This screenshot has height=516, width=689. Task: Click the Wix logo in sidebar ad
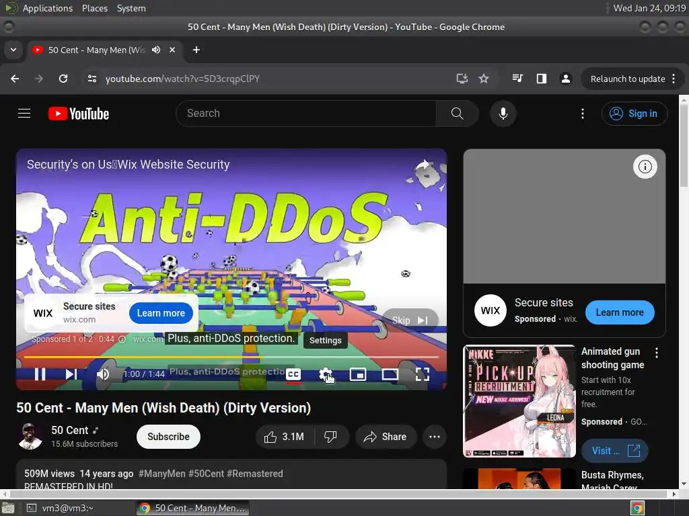click(491, 310)
